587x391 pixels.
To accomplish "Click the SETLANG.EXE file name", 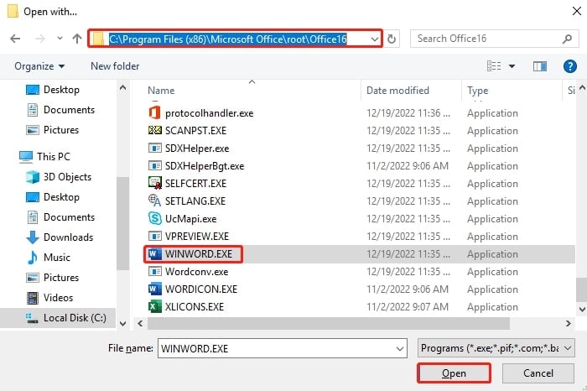I will [195, 201].
